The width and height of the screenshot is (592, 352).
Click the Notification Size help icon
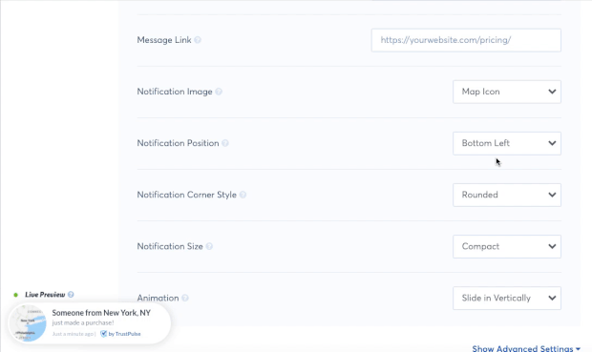pyautogui.click(x=209, y=246)
